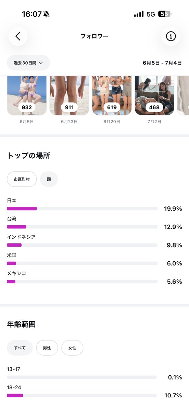Tap the 台湾 12.9% location bar
The height and width of the screenshot is (412, 189).
point(82,227)
